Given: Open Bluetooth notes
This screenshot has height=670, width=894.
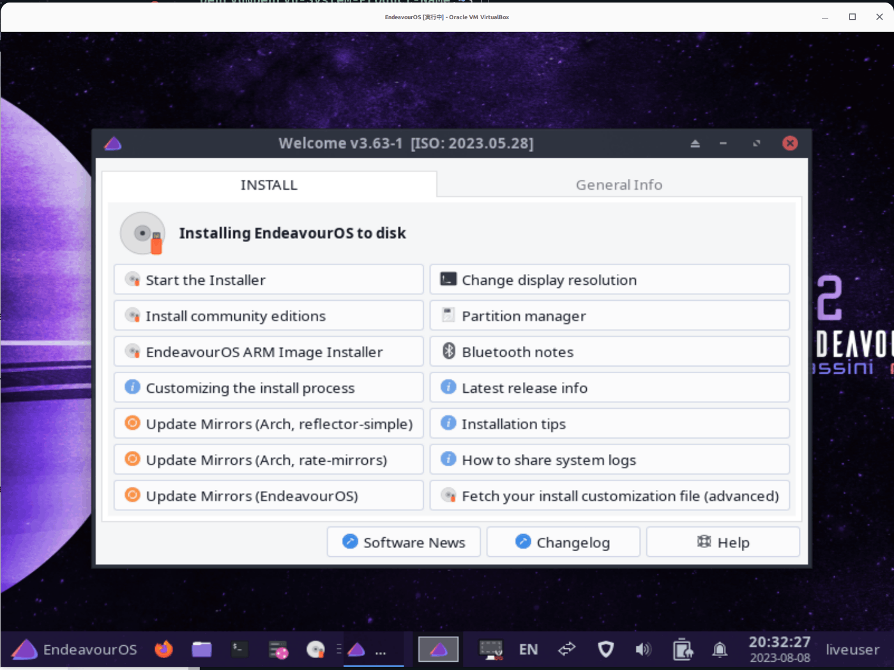Looking at the screenshot, I should [610, 352].
